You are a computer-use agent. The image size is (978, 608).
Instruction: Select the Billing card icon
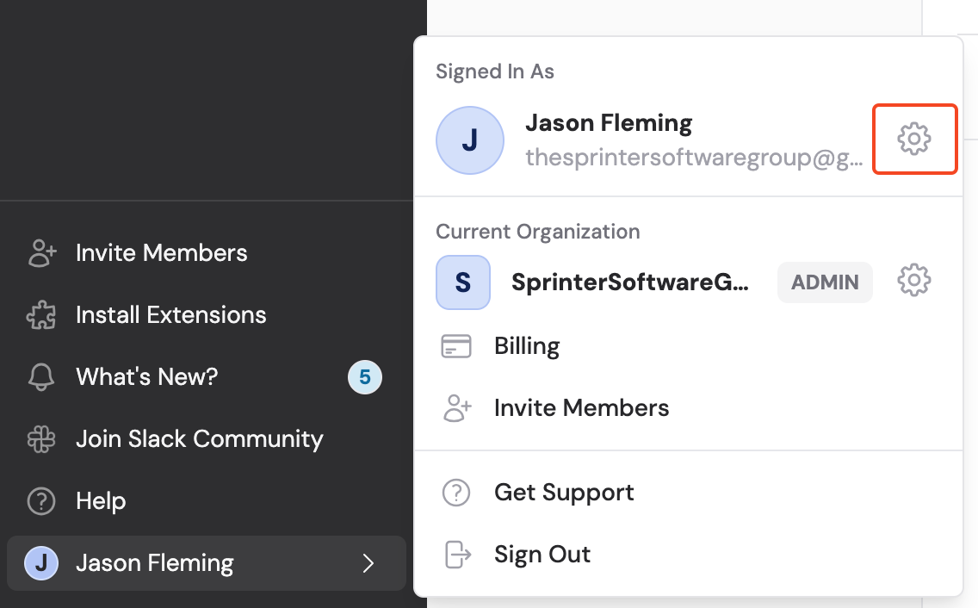[456, 345]
